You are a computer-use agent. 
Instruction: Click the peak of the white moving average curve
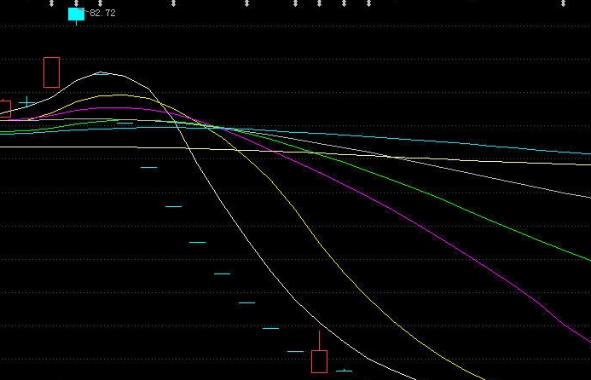tap(102, 73)
